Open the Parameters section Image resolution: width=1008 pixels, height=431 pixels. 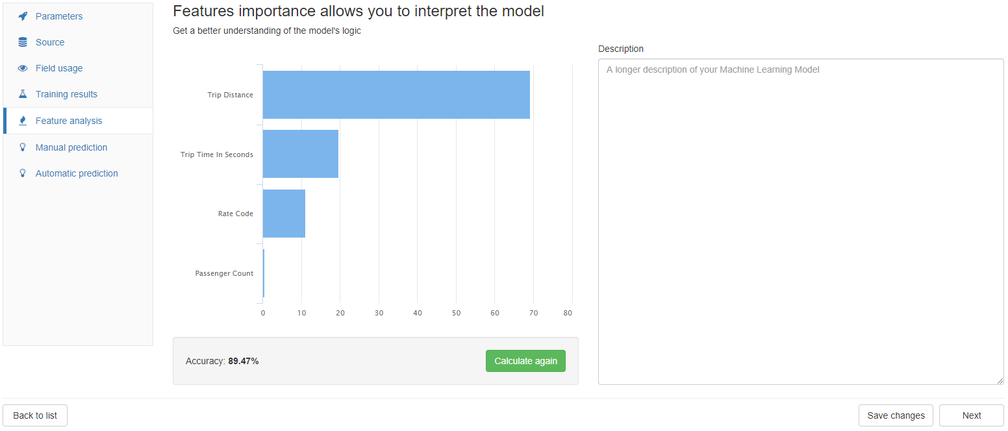pyautogui.click(x=59, y=16)
